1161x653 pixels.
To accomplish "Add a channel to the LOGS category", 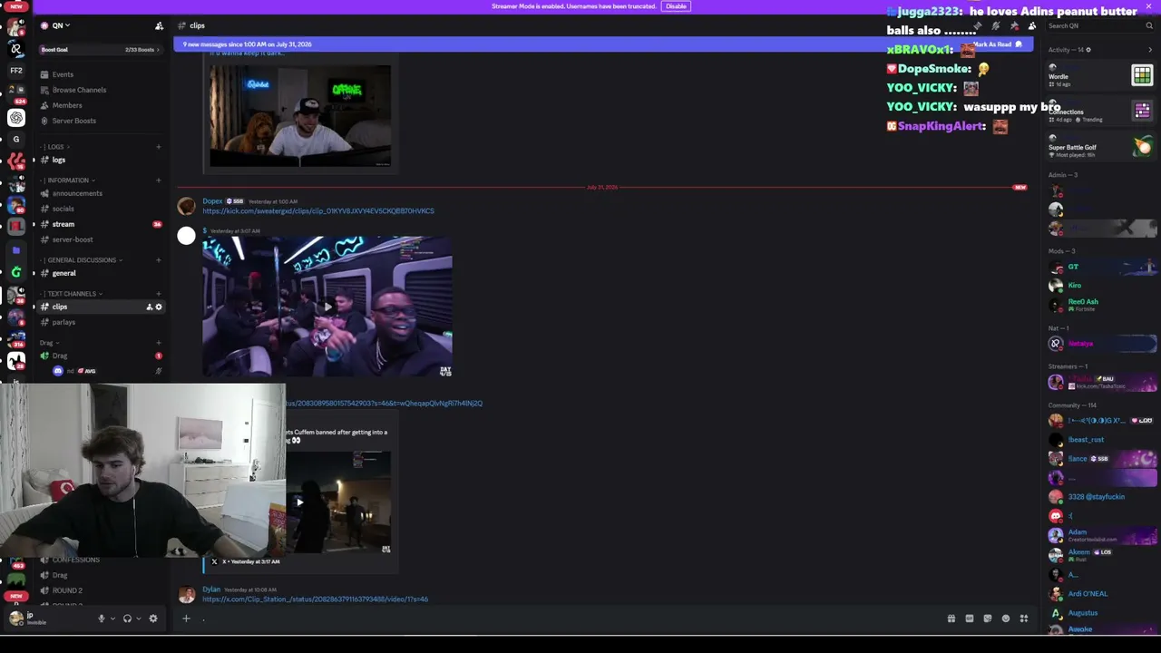I will [x=159, y=147].
